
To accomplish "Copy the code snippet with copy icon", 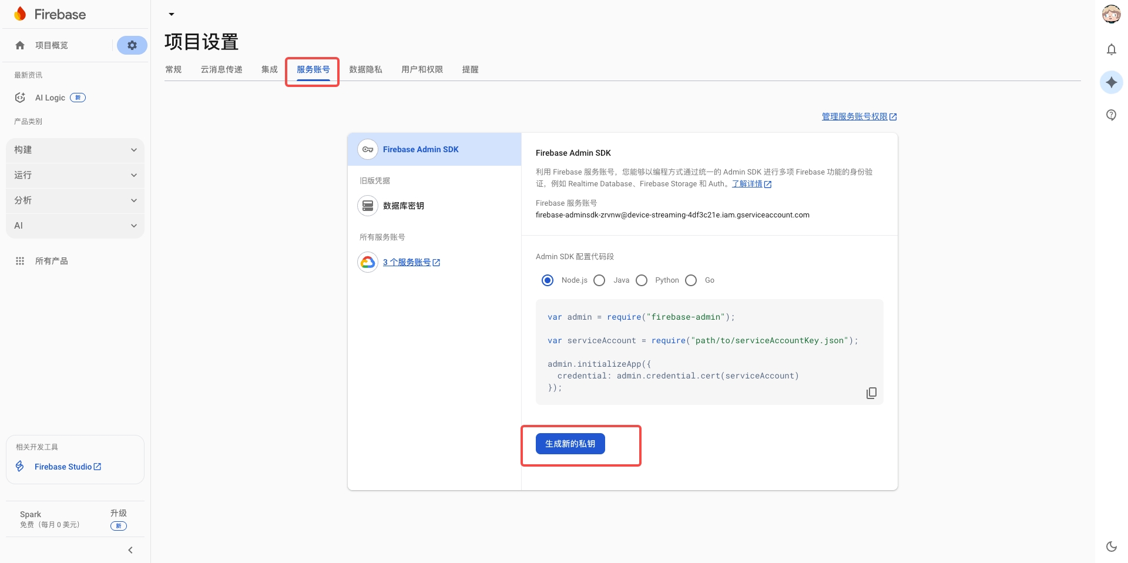I will [x=871, y=393].
